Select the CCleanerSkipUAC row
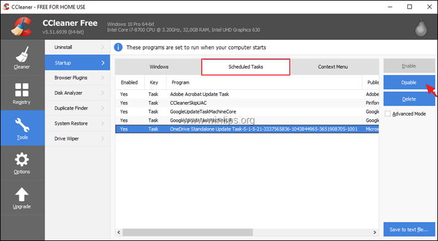The height and width of the screenshot is (241, 438). [247, 103]
